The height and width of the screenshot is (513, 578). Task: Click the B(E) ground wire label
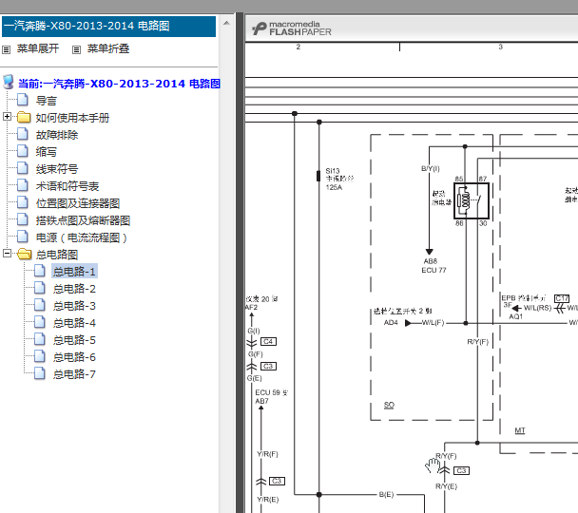pos(386,495)
